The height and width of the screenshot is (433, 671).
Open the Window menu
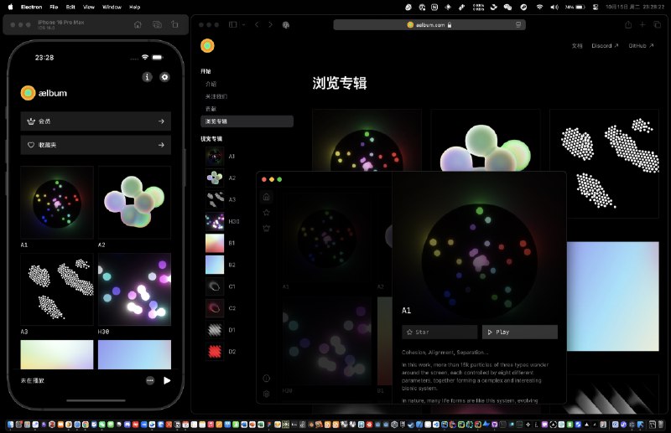point(112,7)
